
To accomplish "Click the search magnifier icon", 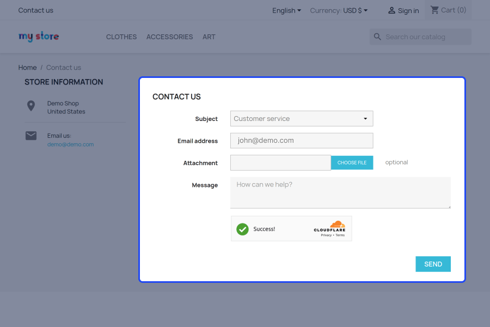I will coord(377,37).
